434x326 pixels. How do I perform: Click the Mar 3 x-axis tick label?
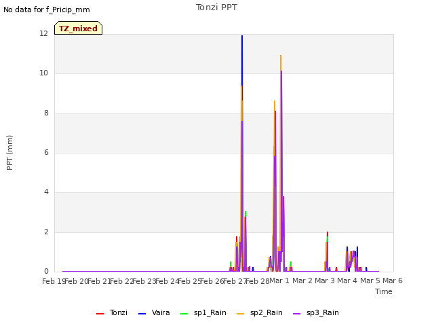(324, 281)
